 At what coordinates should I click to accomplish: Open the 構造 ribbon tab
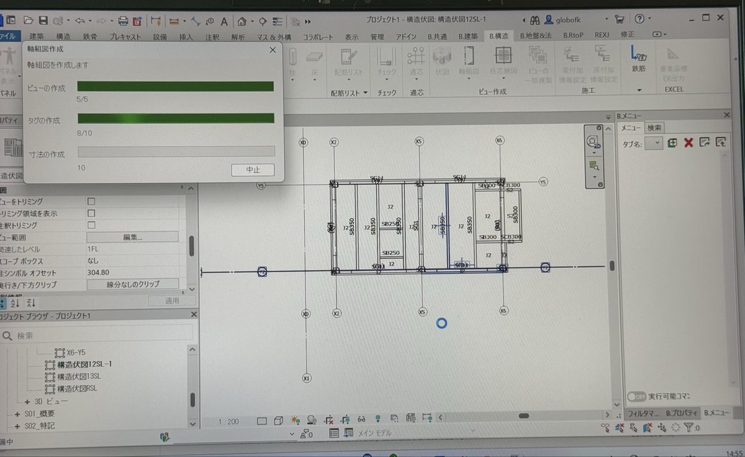(63, 37)
